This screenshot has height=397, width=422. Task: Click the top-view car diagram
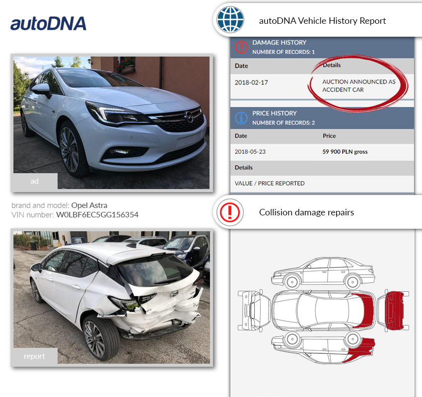[x=324, y=310]
